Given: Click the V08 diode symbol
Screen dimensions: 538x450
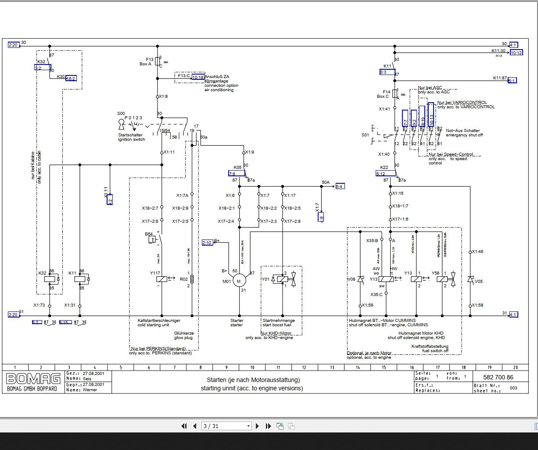Looking at the screenshot, I should [360, 279].
